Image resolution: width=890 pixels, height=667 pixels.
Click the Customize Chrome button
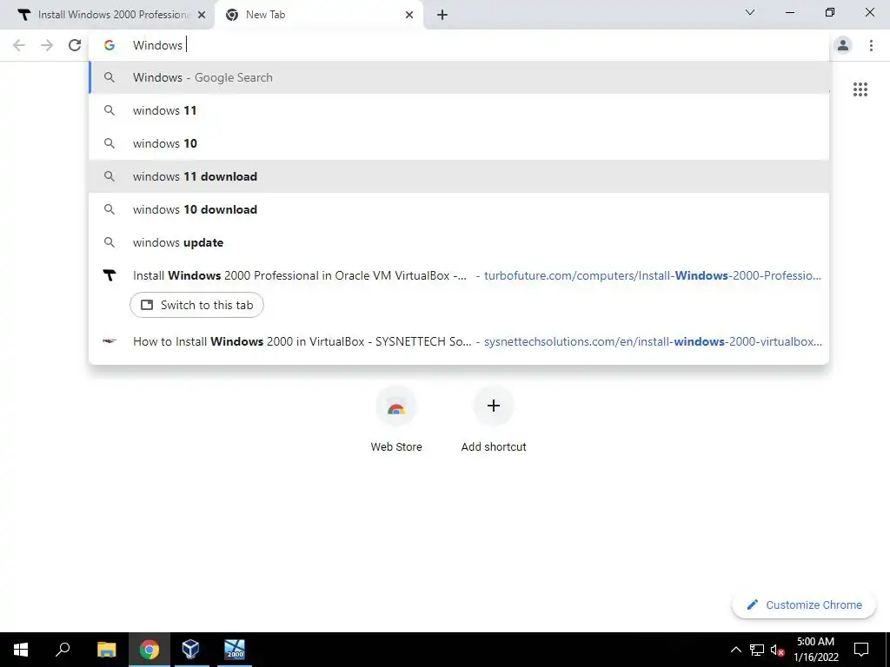pyautogui.click(x=804, y=604)
